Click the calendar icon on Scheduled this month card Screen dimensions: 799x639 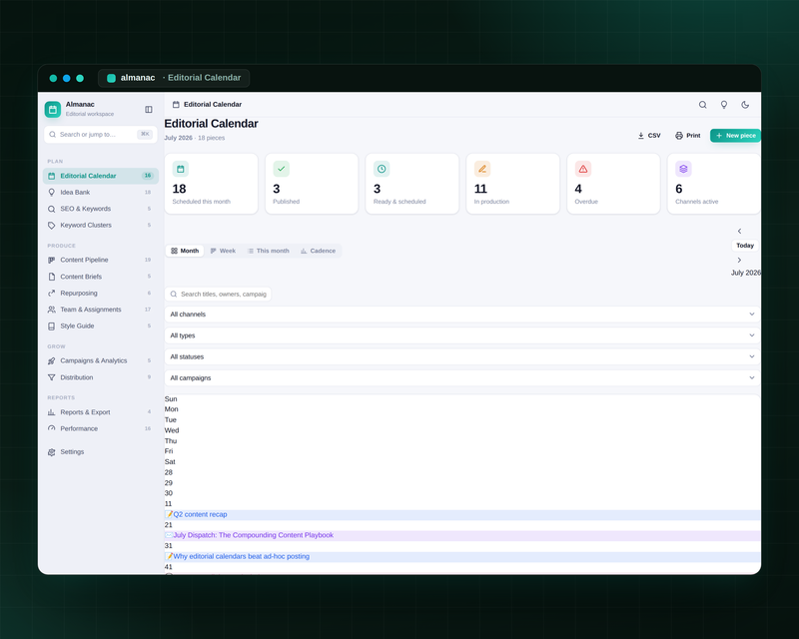click(181, 169)
